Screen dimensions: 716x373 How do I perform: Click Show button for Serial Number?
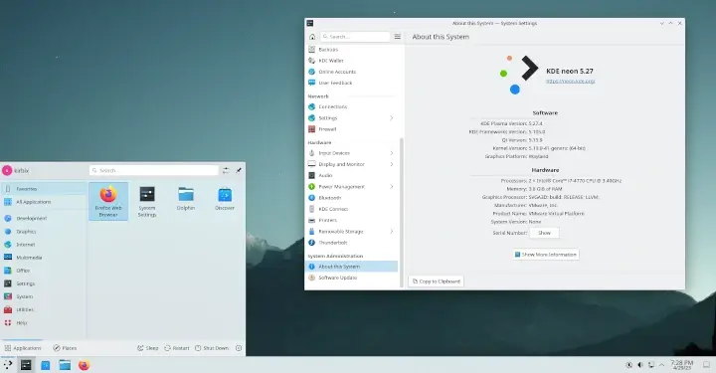point(544,233)
